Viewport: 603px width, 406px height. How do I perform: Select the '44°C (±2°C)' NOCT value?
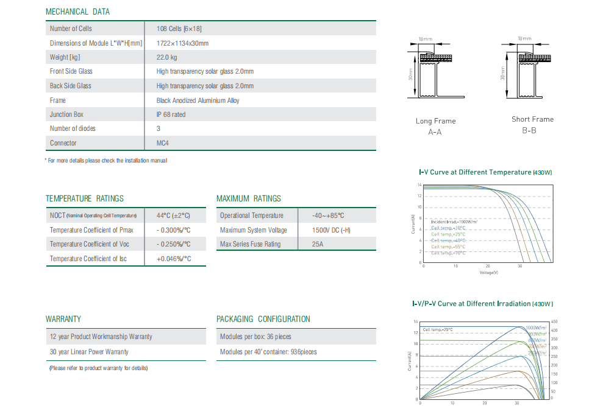tap(173, 216)
